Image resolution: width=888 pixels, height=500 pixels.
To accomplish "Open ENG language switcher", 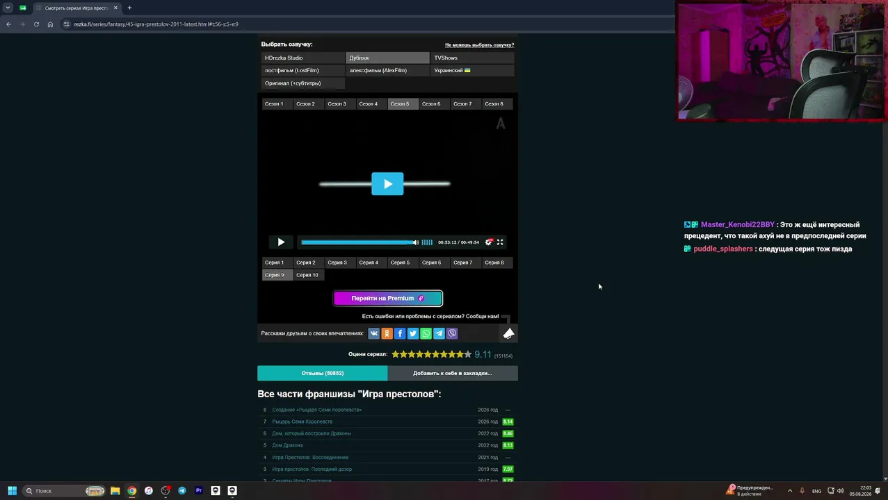I will 816,491.
